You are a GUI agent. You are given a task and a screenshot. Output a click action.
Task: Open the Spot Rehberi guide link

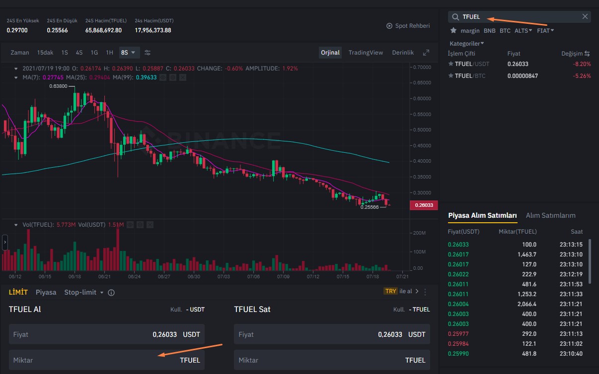pyautogui.click(x=408, y=26)
